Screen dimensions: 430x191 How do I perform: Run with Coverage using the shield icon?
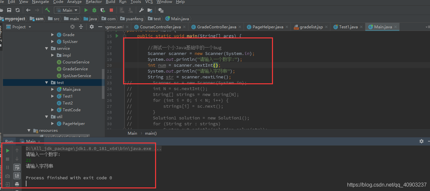click(103, 10)
